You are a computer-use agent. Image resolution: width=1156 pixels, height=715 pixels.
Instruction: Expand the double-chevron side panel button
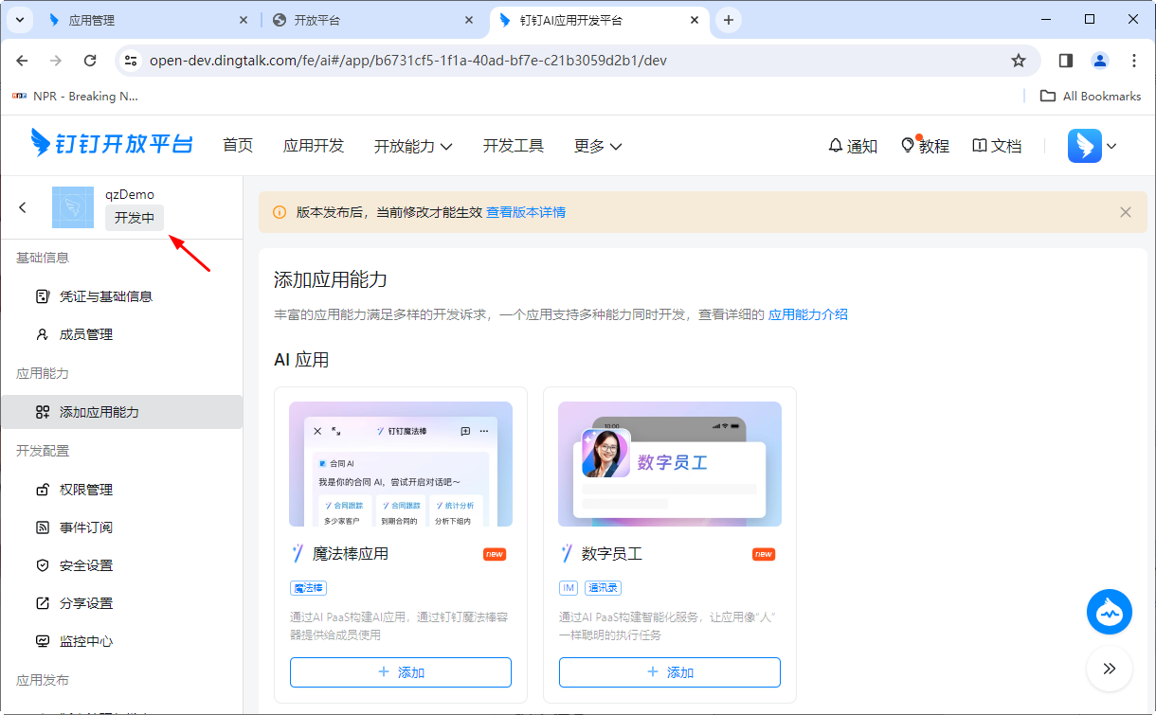pos(1109,669)
